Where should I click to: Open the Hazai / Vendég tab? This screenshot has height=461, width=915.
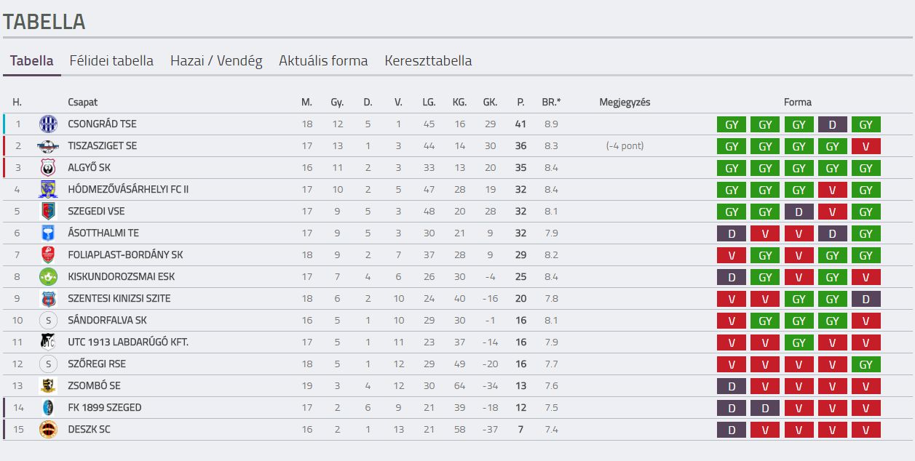pos(216,60)
